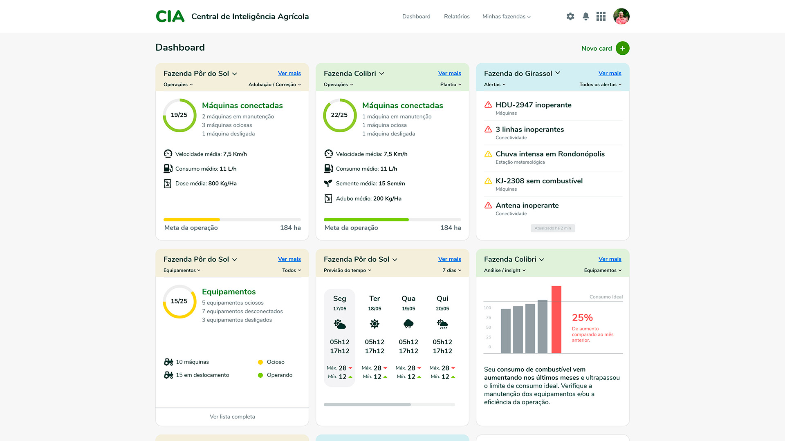
Task: Expand the 7 dias forecast range dropdown
Action: point(452,270)
